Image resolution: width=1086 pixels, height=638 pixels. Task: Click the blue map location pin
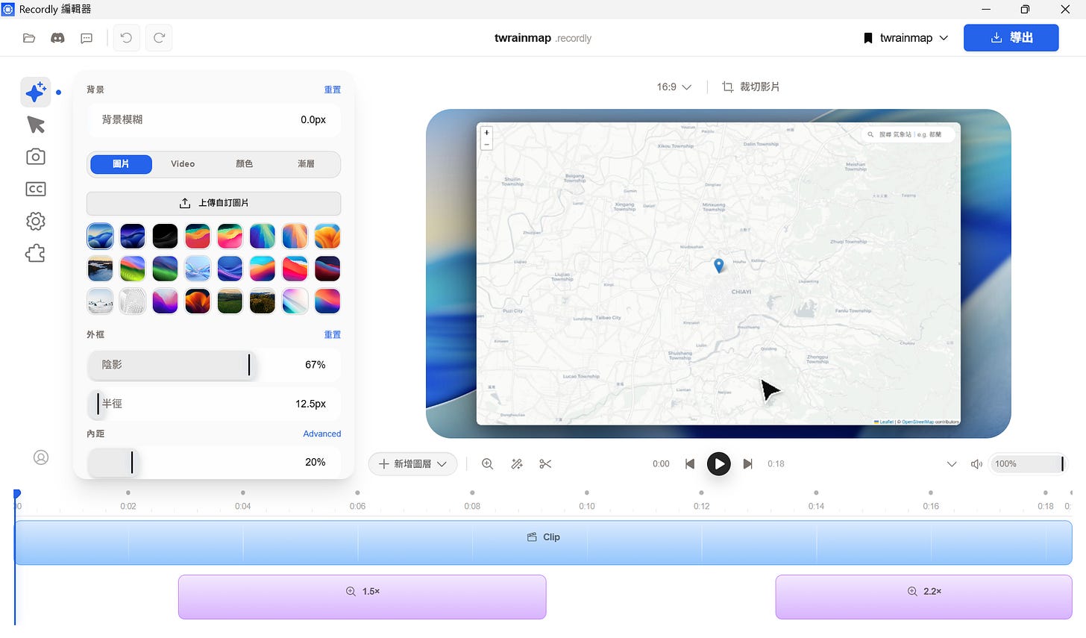pos(719,265)
